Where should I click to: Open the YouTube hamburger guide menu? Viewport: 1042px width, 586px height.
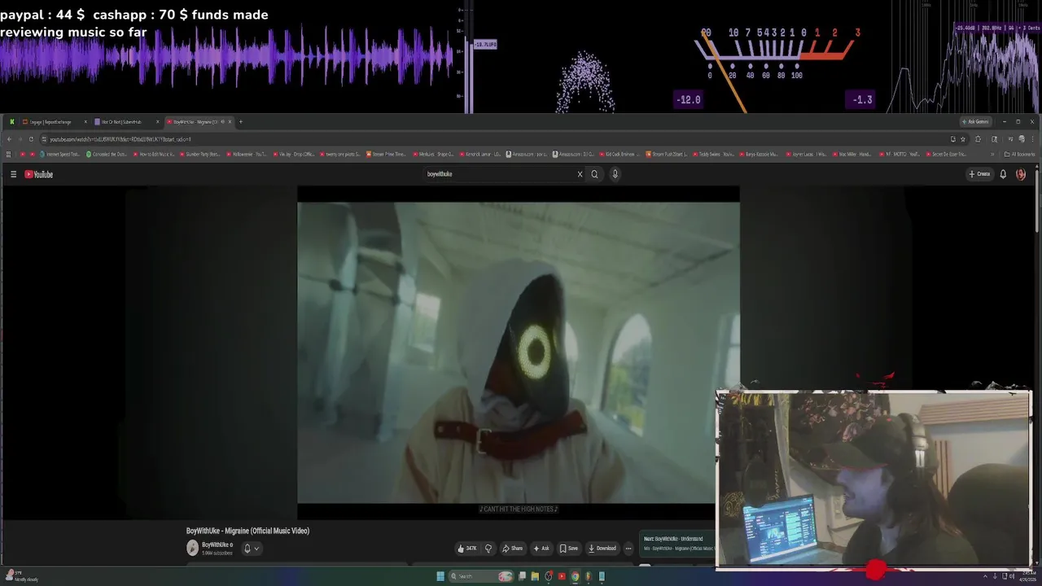coord(13,174)
